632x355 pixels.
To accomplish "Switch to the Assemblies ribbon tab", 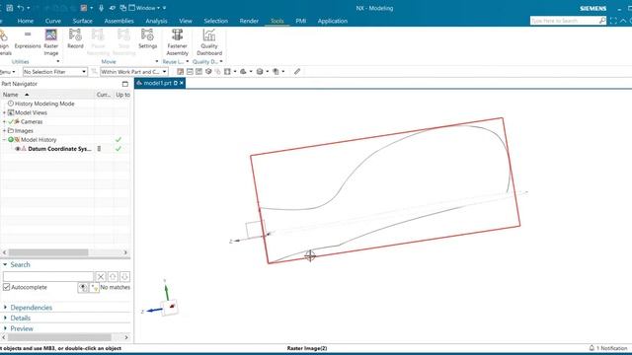I will pos(118,21).
